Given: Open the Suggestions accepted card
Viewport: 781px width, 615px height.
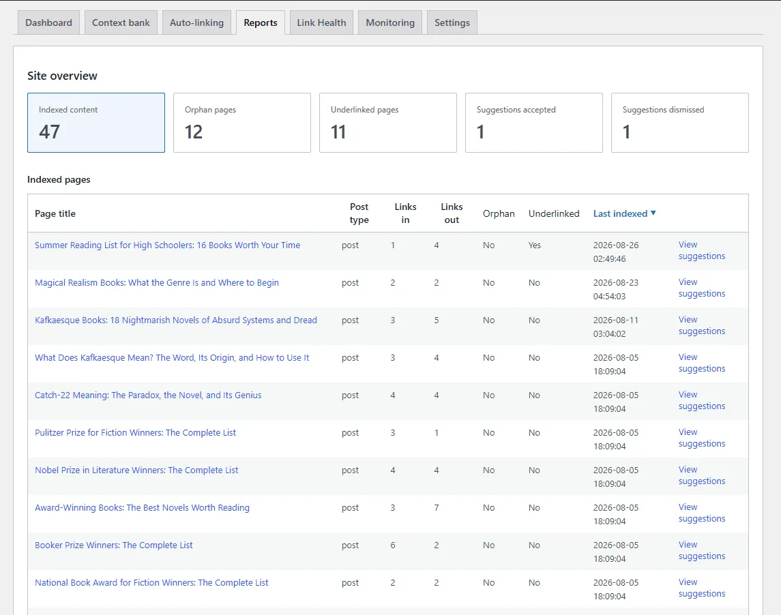Looking at the screenshot, I should point(534,123).
